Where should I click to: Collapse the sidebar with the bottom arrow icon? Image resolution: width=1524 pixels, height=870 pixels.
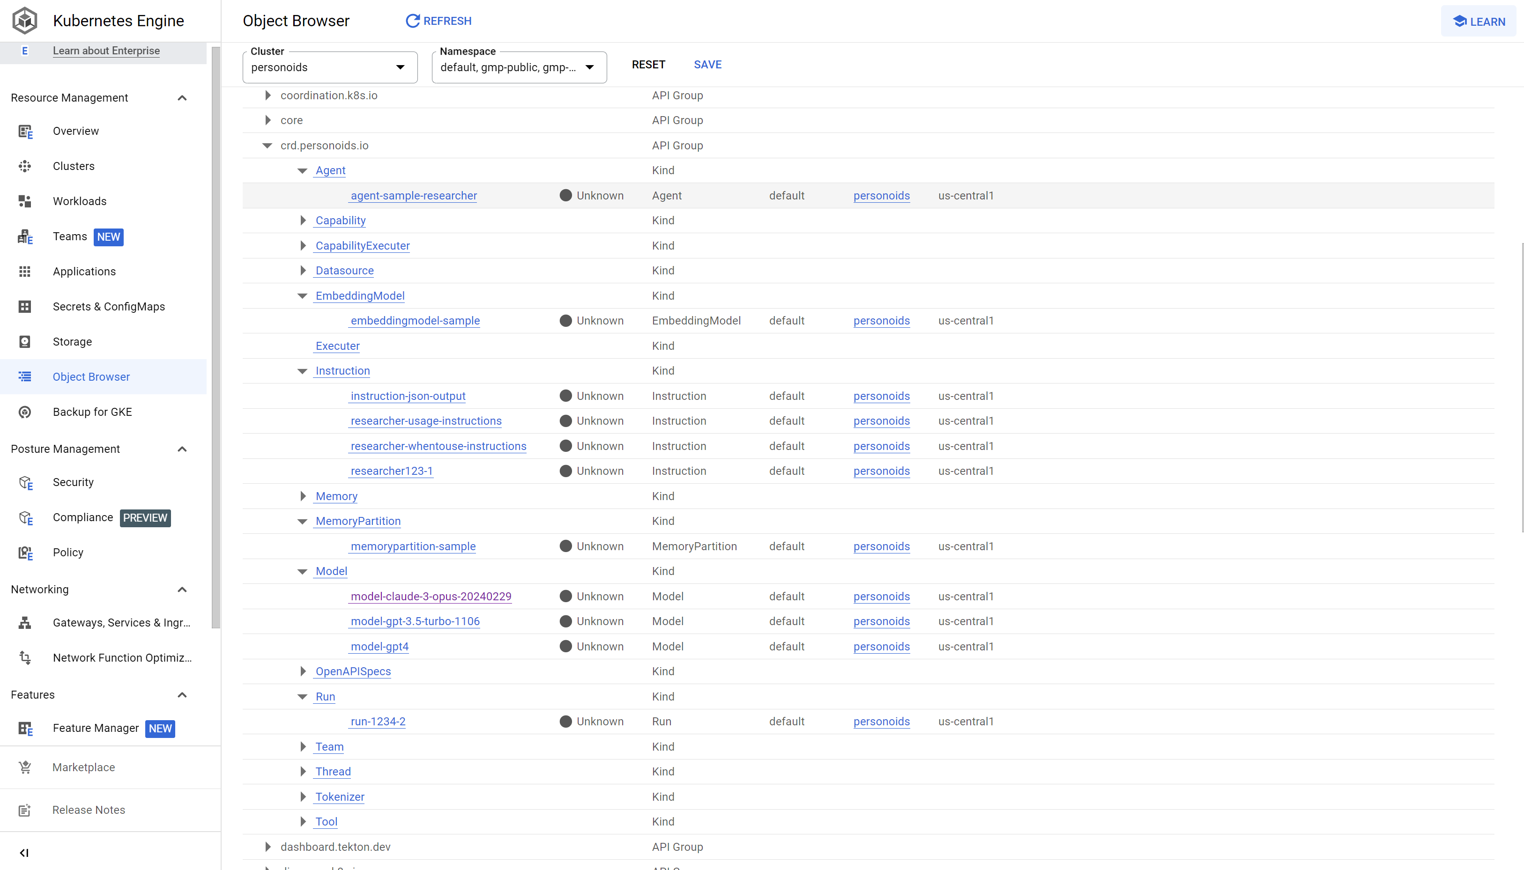[24, 853]
